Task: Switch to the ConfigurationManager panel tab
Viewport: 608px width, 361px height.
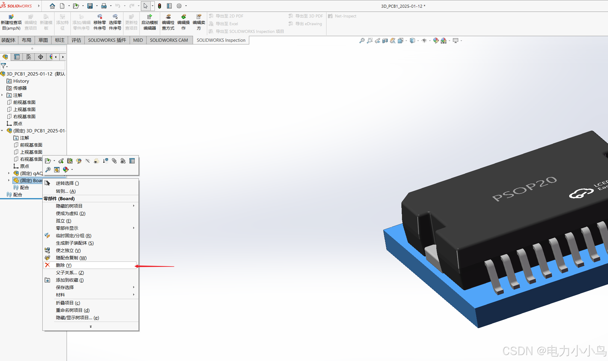Action: pyautogui.click(x=29, y=57)
